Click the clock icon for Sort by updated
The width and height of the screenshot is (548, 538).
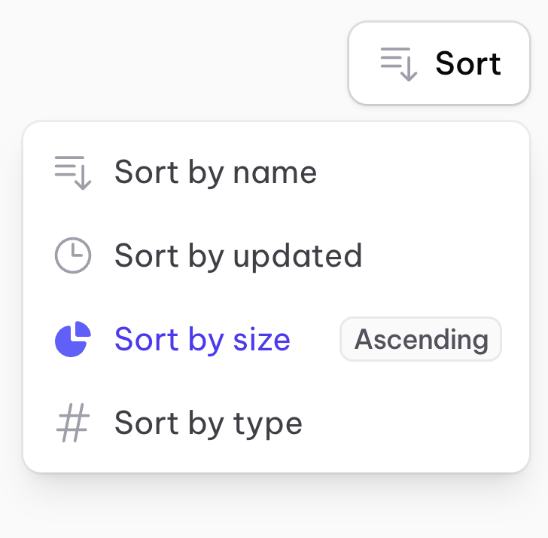73,256
